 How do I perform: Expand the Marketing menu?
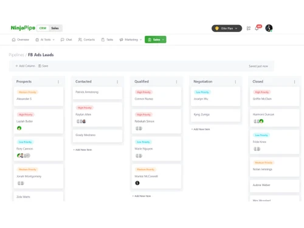pos(131,40)
